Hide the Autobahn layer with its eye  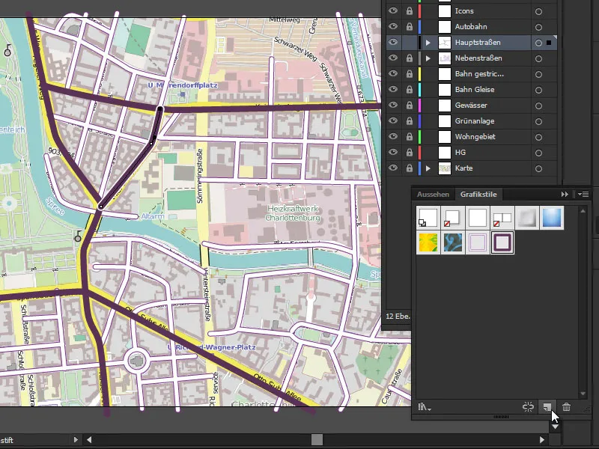click(392, 26)
